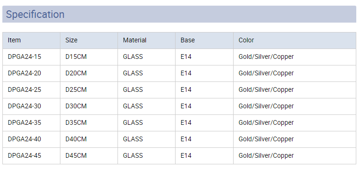
Task: Click the Base column header
Action: 204,40
